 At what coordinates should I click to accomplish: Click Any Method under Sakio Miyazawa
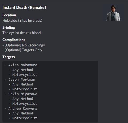tap(23, 99)
